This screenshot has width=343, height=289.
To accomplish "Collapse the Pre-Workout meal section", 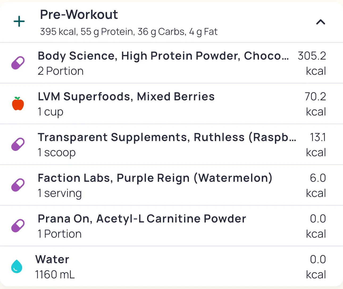I will (x=320, y=22).
